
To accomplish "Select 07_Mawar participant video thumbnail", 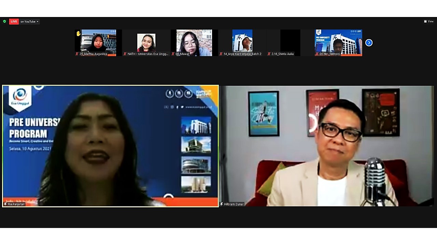I will [194, 43].
